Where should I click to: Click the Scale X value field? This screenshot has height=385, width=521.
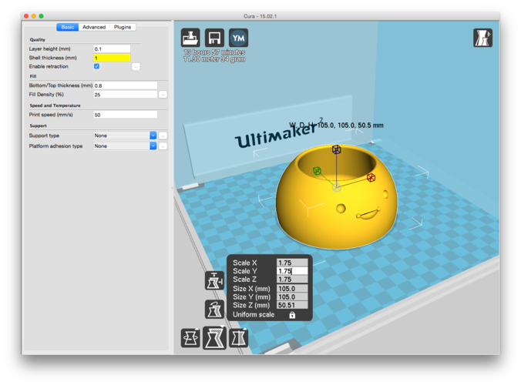point(292,263)
